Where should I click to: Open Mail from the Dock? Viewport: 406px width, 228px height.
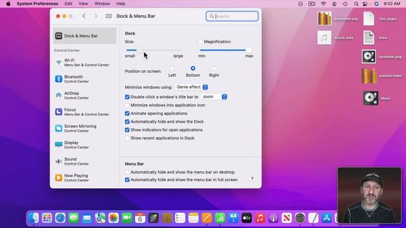87,218
